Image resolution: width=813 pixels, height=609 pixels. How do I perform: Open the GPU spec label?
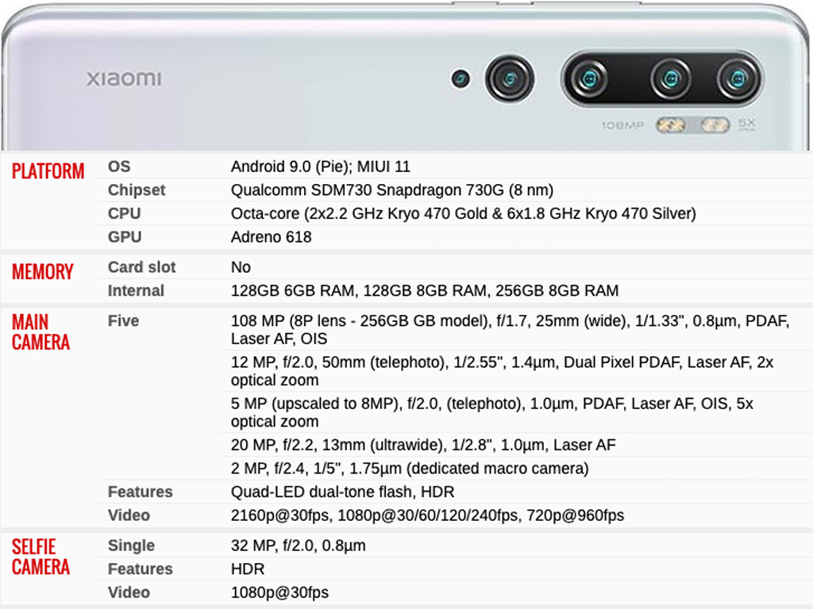(125, 236)
